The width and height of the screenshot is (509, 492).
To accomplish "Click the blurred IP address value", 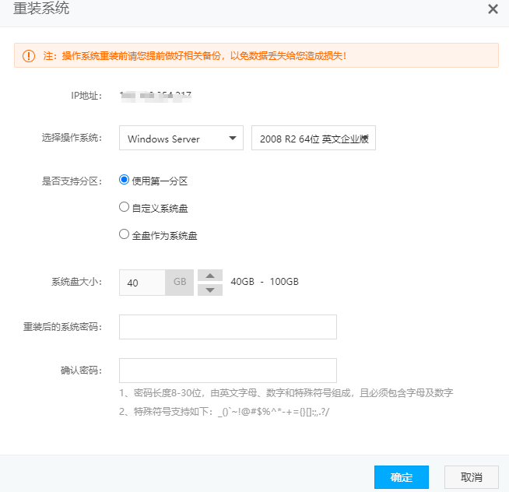I will [x=156, y=97].
